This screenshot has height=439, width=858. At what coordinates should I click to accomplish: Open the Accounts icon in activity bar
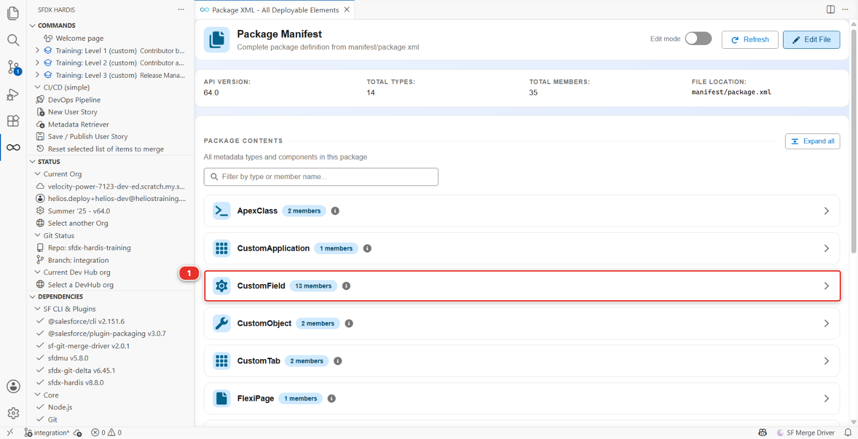pyautogui.click(x=13, y=386)
